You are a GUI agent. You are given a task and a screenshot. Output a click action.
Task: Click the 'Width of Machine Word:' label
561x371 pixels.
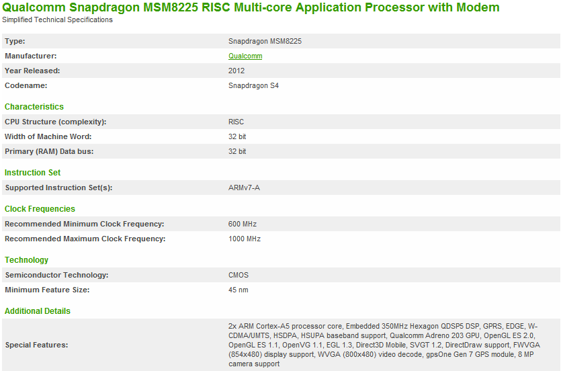[x=48, y=136]
